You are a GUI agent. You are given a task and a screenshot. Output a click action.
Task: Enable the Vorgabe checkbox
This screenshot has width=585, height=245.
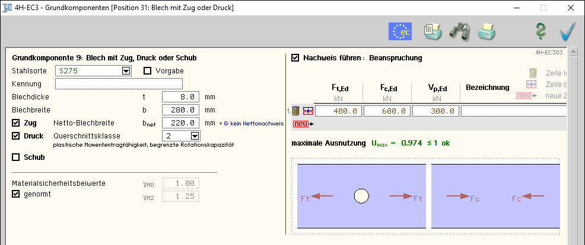tap(148, 71)
